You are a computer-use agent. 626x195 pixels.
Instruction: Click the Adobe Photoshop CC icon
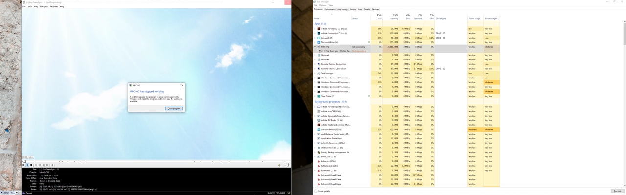coord(319,33)
